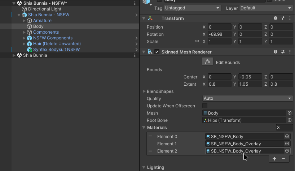
Task: Disable the Skinned Mesh Renderer checkbox
Action: pyautogui.click(x=157, y=52)
